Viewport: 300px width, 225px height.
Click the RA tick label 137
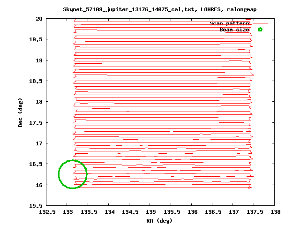[234, 212]
